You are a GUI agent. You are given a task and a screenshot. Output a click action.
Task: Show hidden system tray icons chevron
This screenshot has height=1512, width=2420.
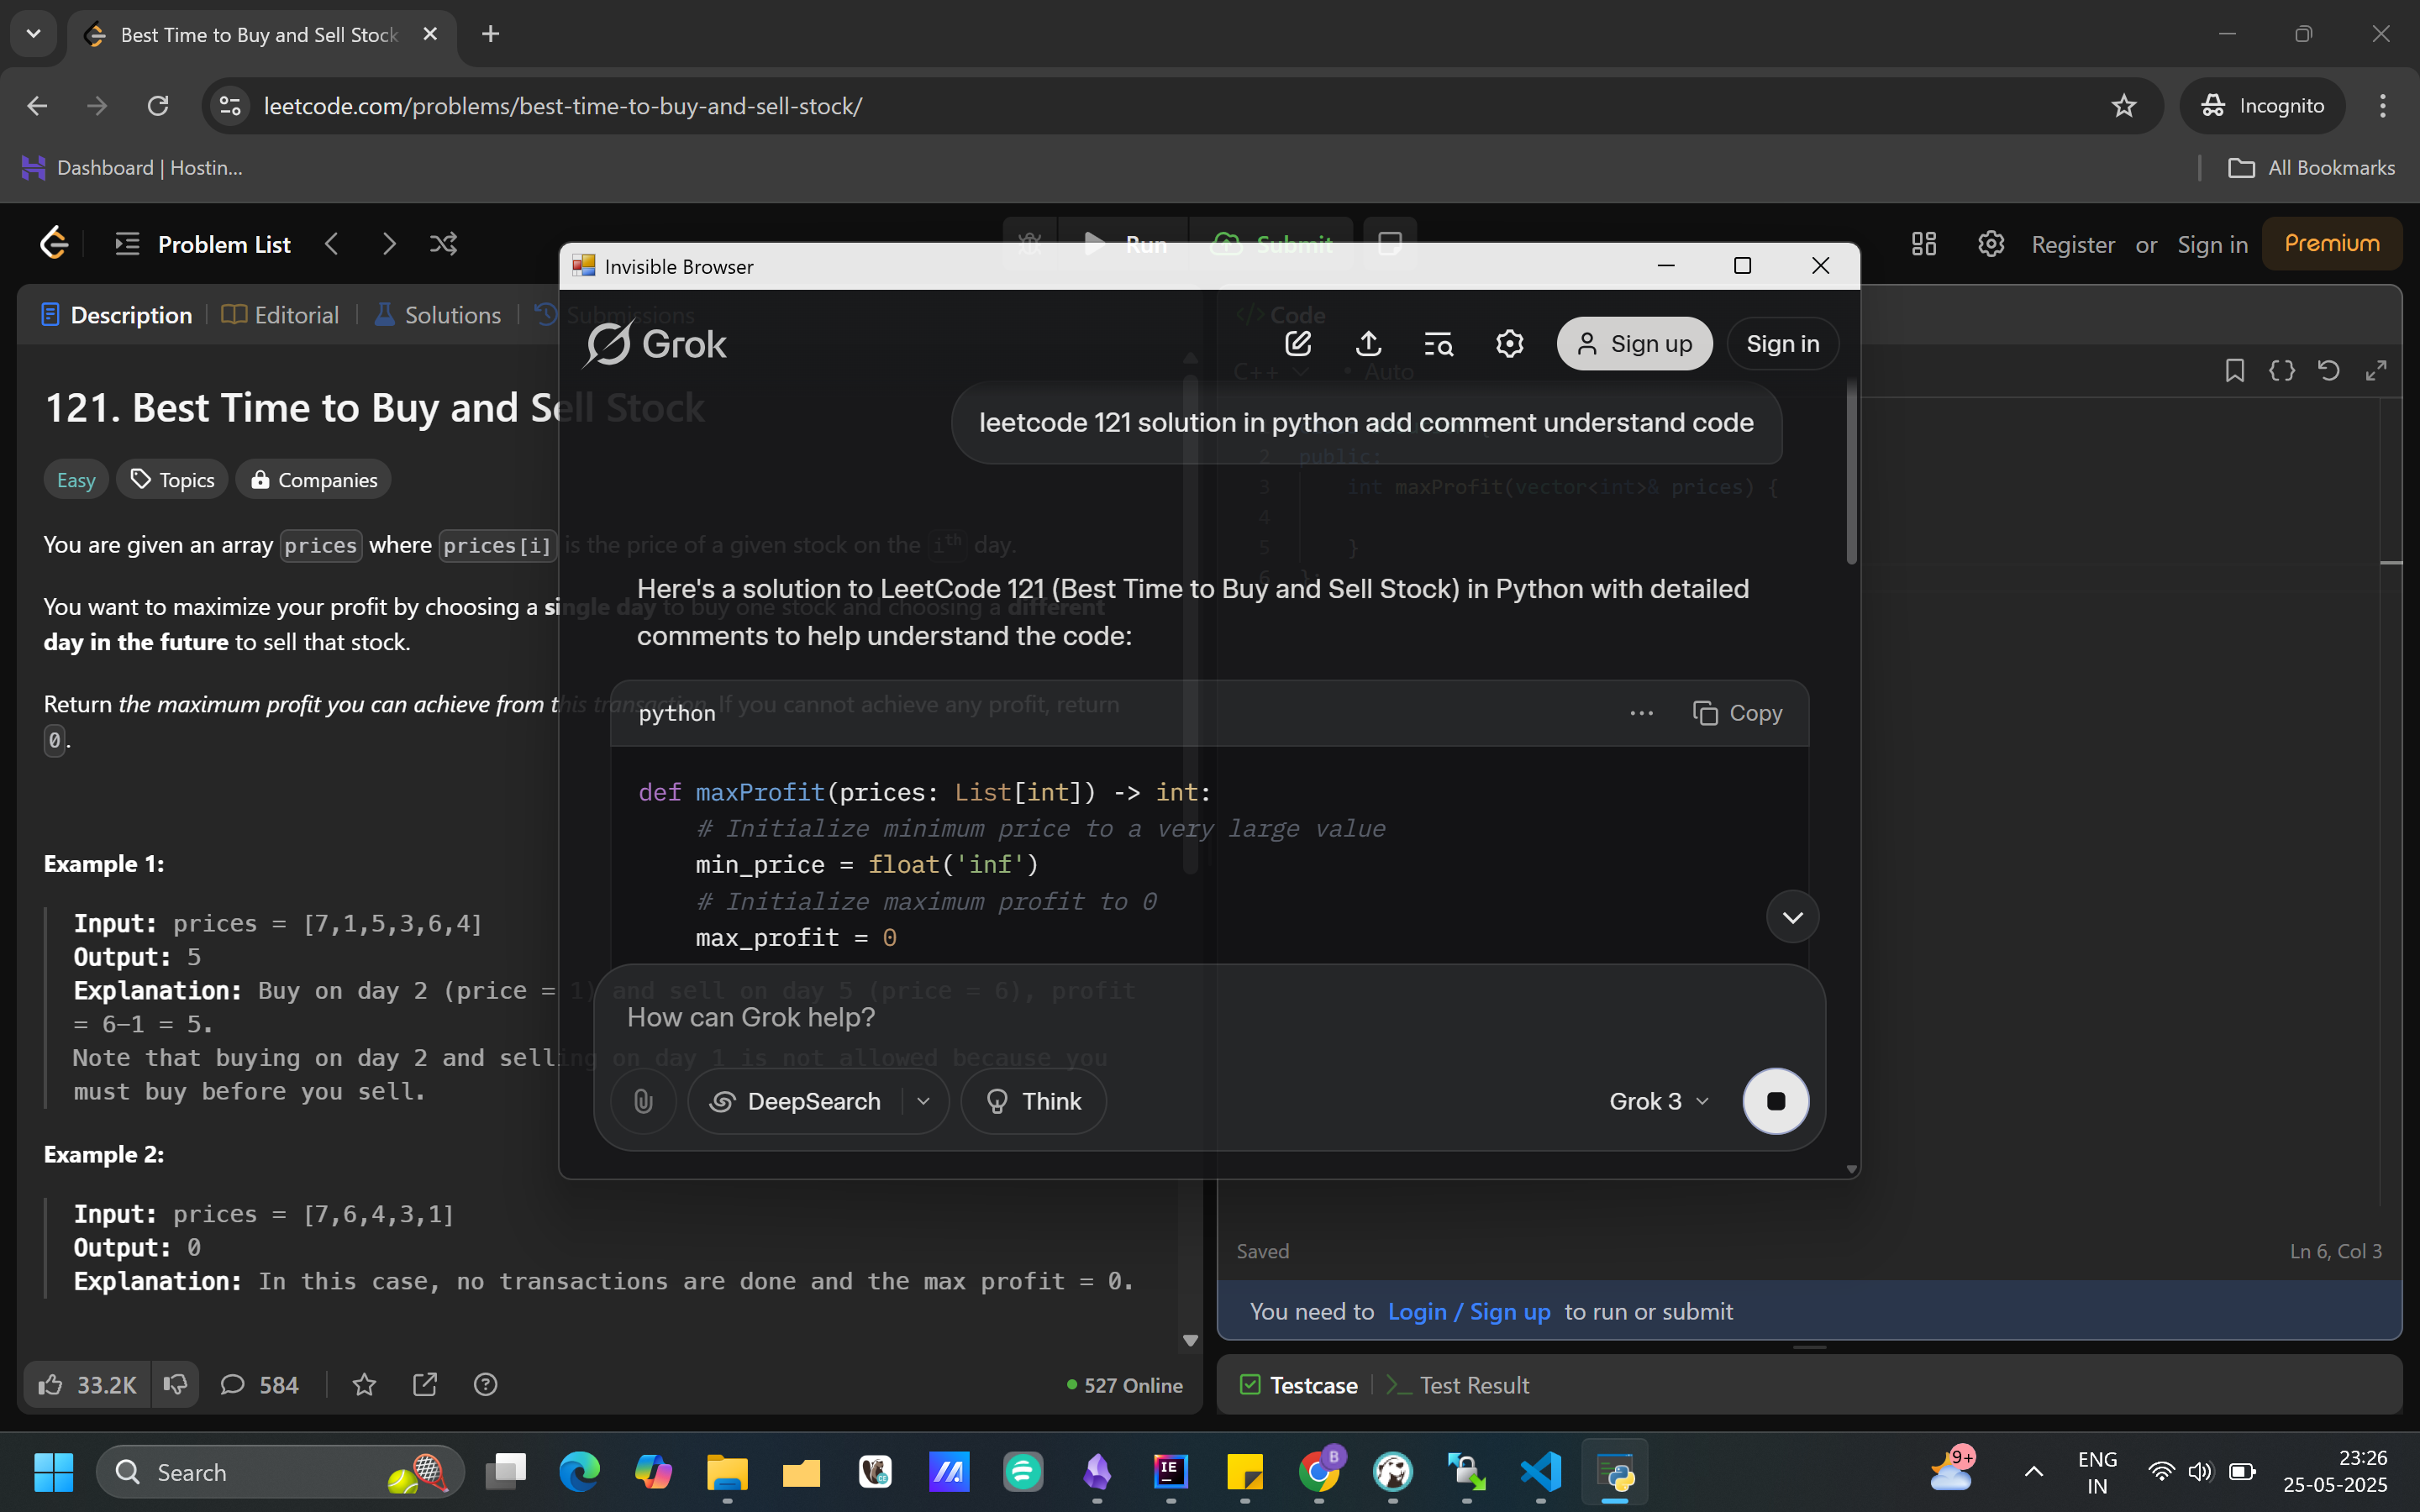tap(2033, 1472)
